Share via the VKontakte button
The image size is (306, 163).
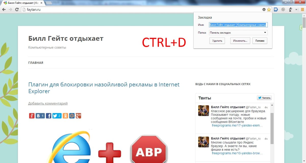point(40,116)
